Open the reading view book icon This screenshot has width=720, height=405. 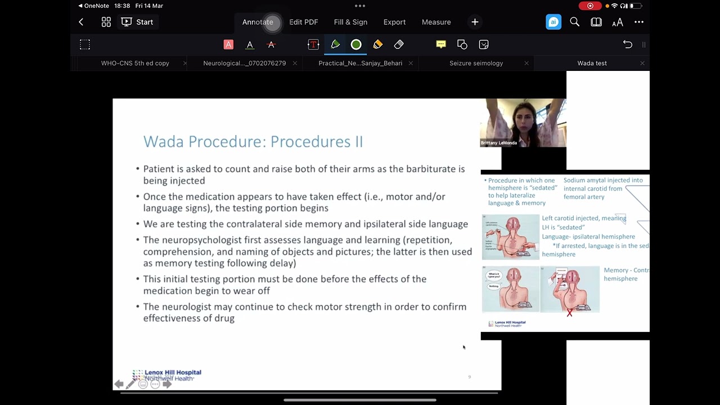[x=596, y=22]
